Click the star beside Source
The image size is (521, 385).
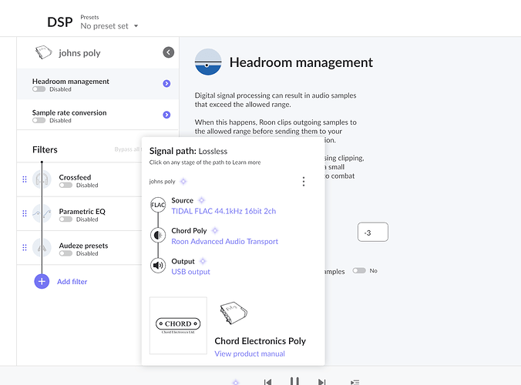coord(201,200)
